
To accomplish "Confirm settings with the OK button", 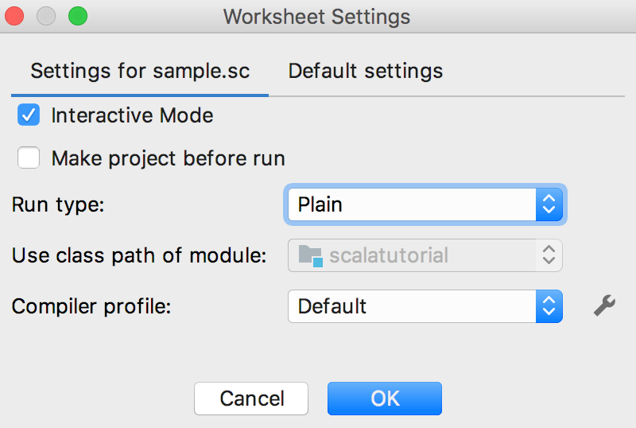I will pyautogui.click(x=385, y=399).
